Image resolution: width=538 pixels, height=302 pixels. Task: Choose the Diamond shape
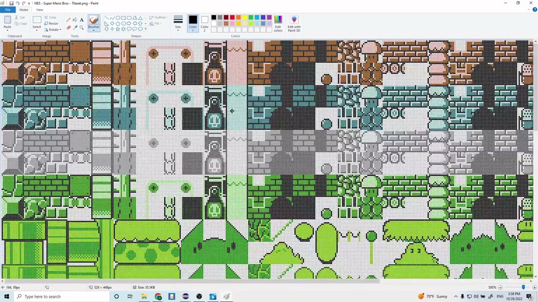point(112,23)
